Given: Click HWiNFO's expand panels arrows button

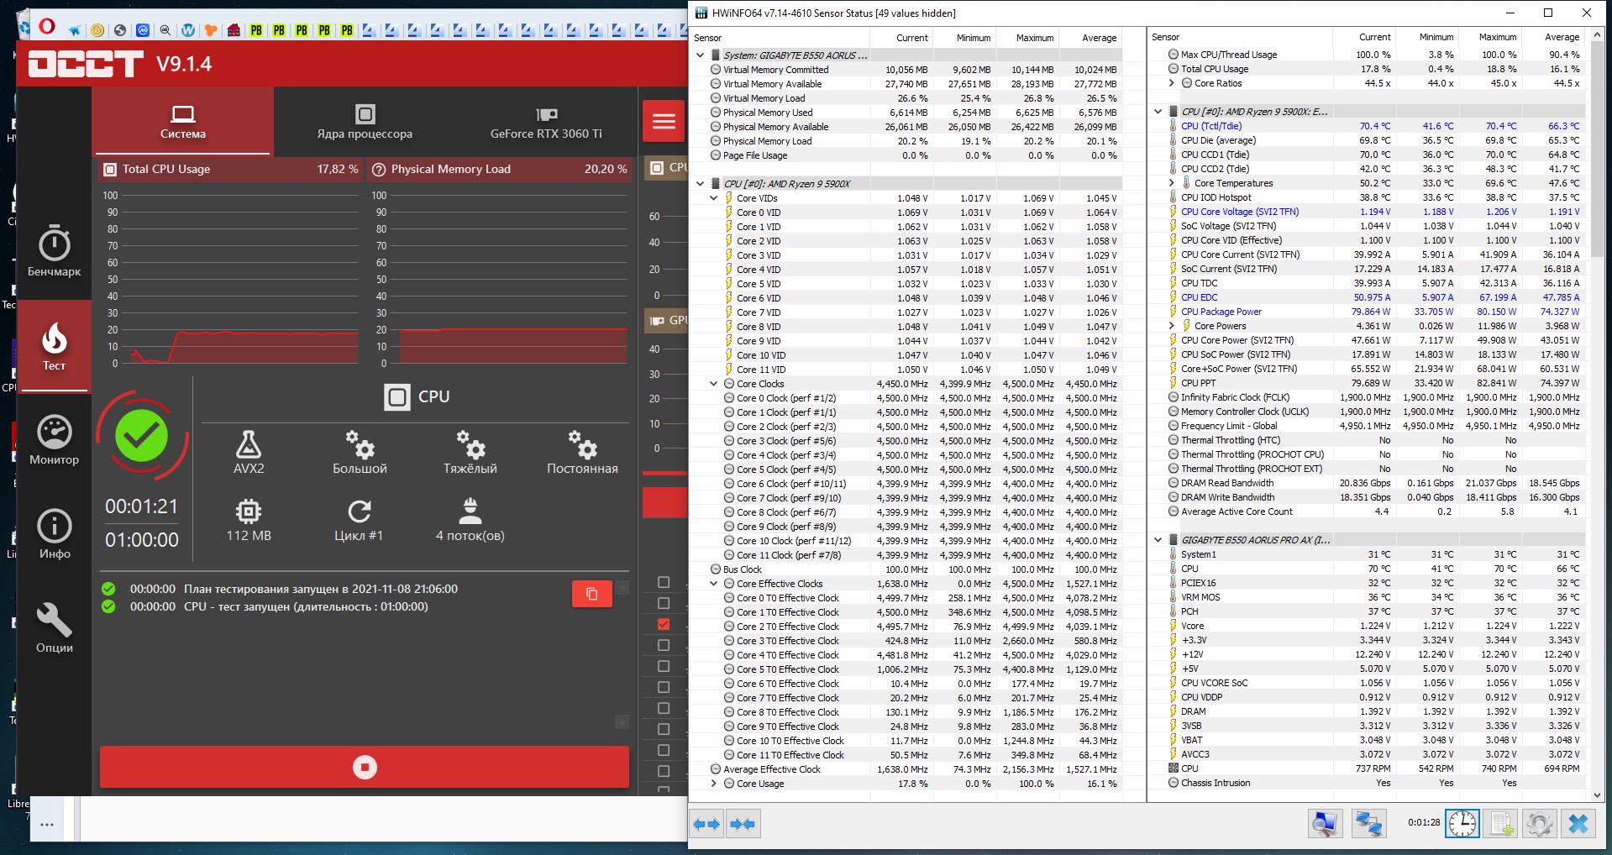Looking at the screenshot, I should [x=706, y=824].
